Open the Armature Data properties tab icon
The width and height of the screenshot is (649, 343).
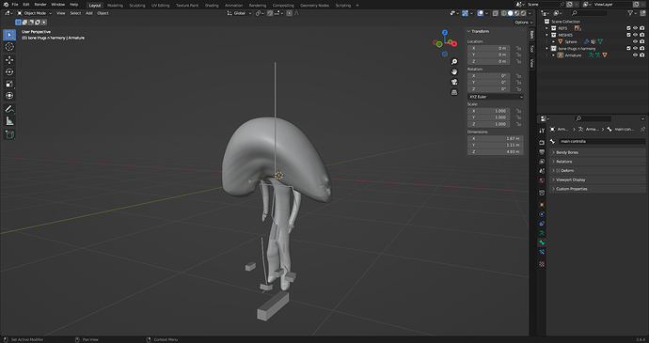click(x=542, y=233)
